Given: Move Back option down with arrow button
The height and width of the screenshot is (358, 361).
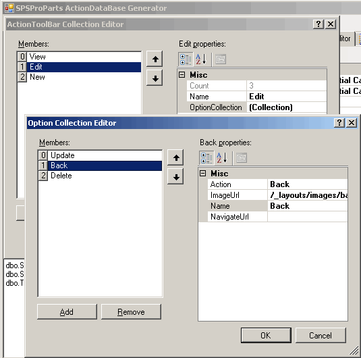Looking at the screenshot, I should [x=176, y=176].
